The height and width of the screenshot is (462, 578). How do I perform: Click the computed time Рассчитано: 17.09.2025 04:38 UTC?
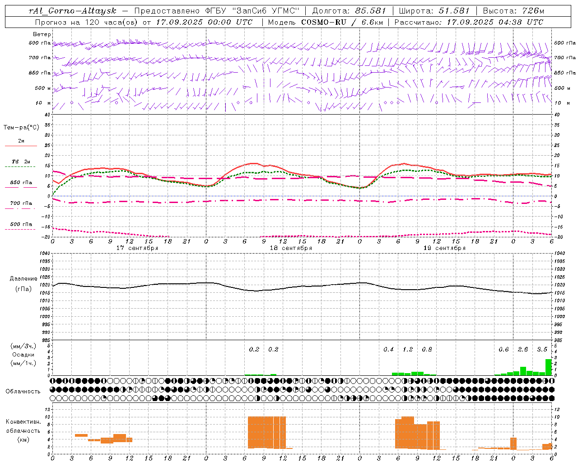[x=469, y=22]
